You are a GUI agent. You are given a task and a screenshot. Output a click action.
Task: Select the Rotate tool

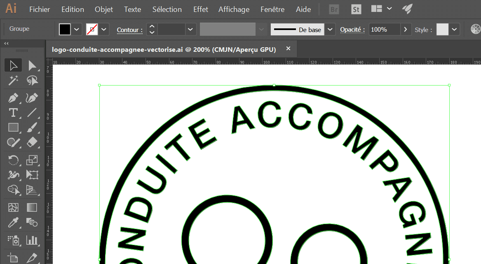coord(13,160)
